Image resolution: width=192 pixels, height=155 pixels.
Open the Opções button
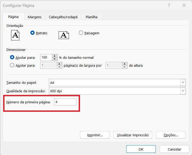click(x=171, y=135)
